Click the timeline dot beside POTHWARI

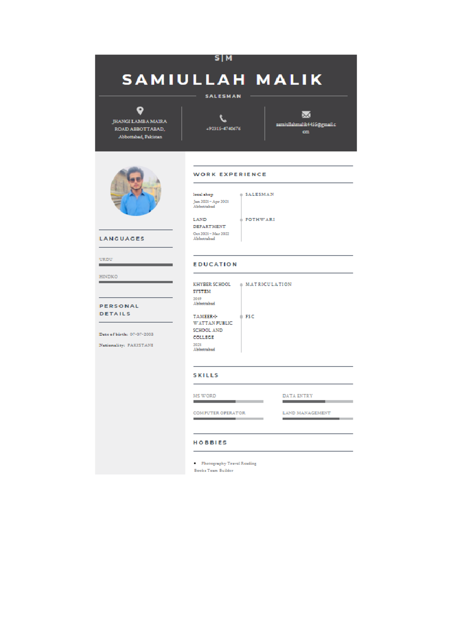click(x=241, y=220)
